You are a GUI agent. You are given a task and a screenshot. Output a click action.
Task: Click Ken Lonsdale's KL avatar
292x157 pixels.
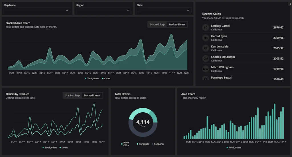click(206, 48)
